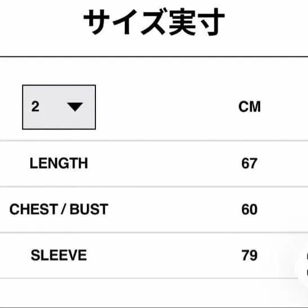
Task: Select the number 2 in size box
Action: coord(36,107)
